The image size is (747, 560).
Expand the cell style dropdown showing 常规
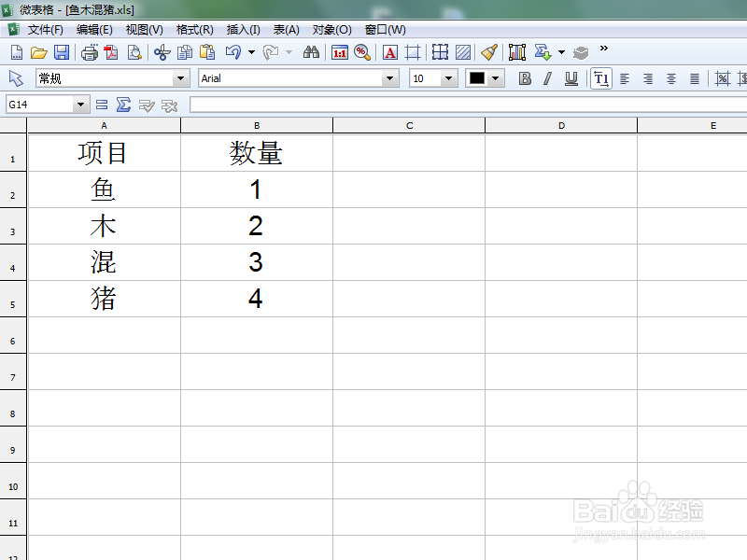pyautogui.click(x=180, y=78)
